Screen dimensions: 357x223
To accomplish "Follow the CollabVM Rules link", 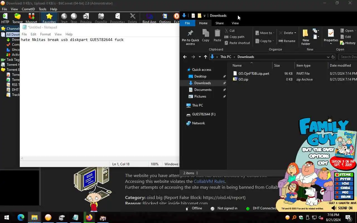I will coord(209,181).
